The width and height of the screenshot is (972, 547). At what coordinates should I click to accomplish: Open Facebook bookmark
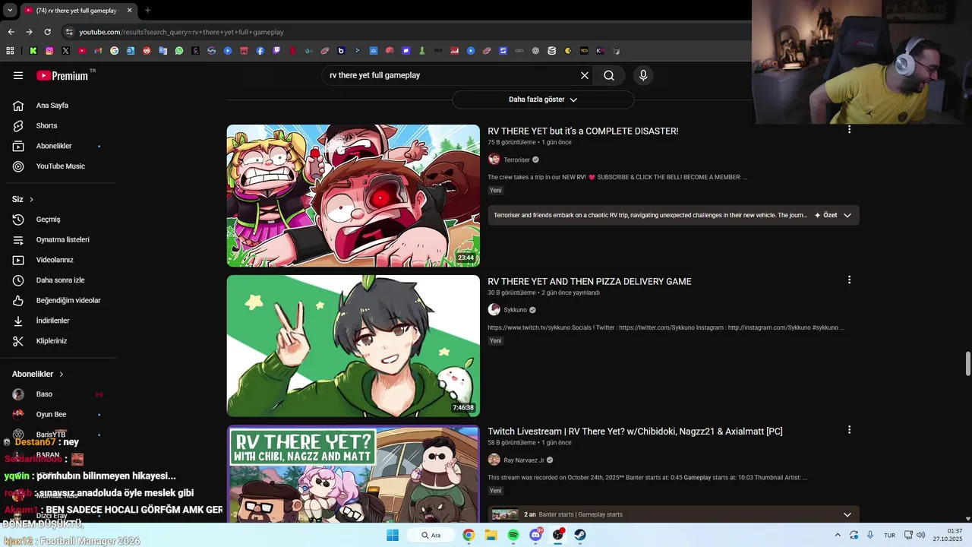(260, 51)
